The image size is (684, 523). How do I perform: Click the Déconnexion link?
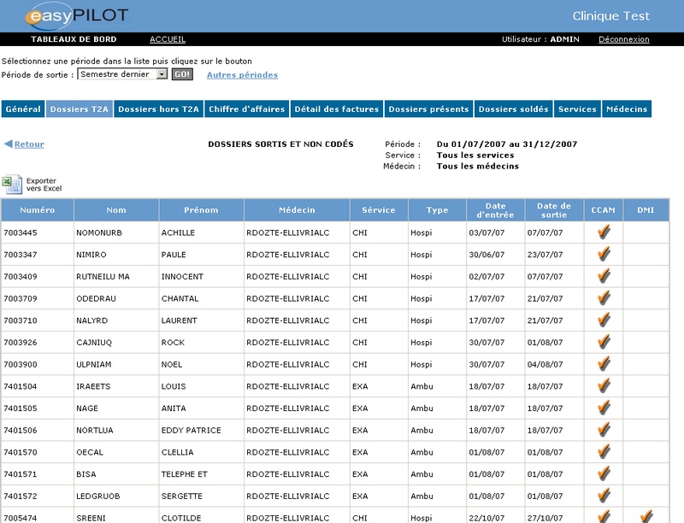point(624,39)
